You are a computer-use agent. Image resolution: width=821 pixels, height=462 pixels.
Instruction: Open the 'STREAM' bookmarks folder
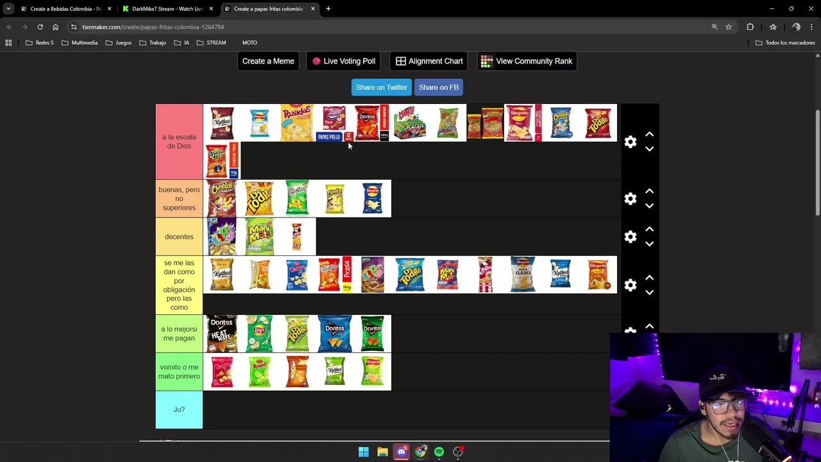coord(211,43)
